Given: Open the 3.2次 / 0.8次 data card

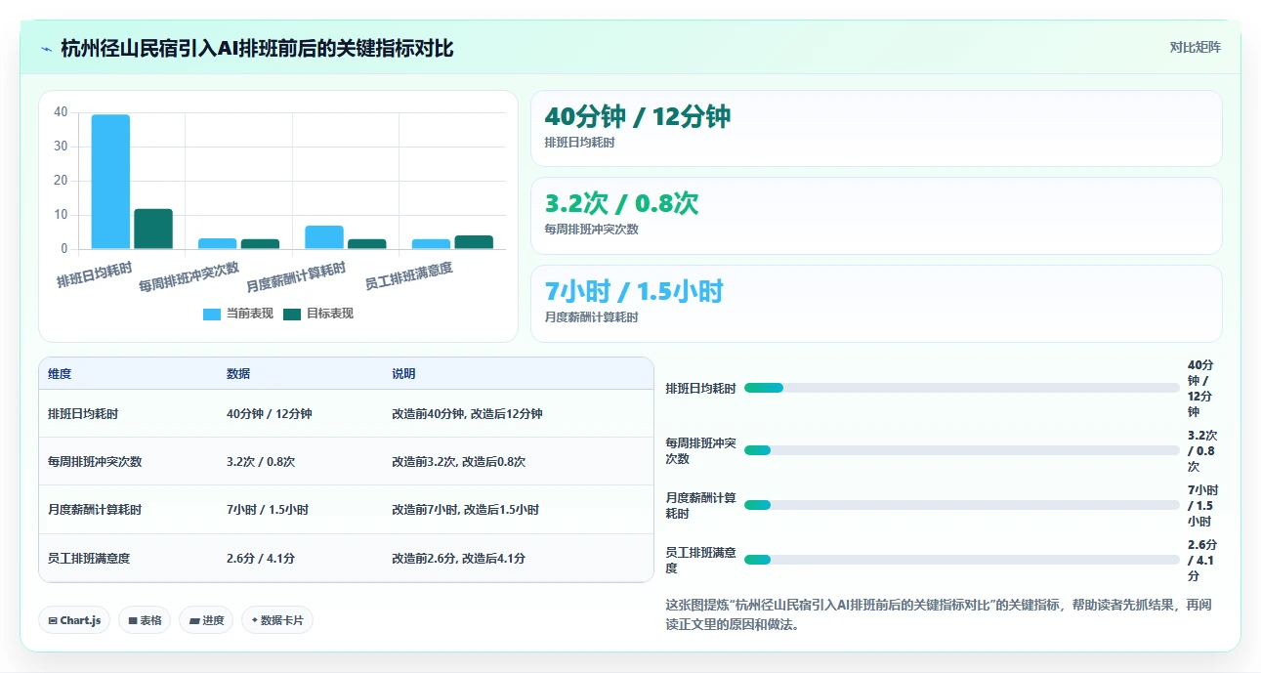Looking at the screenshot, I should coord(876,216).
